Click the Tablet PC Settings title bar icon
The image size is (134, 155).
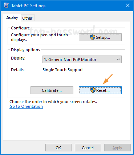click(x=7, y=5)
